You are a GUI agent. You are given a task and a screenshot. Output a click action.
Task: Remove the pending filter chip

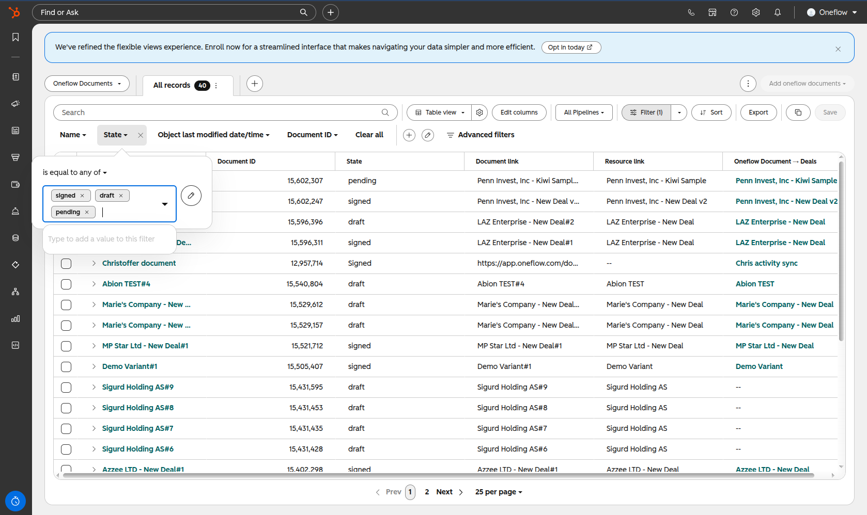pos(87,212)
